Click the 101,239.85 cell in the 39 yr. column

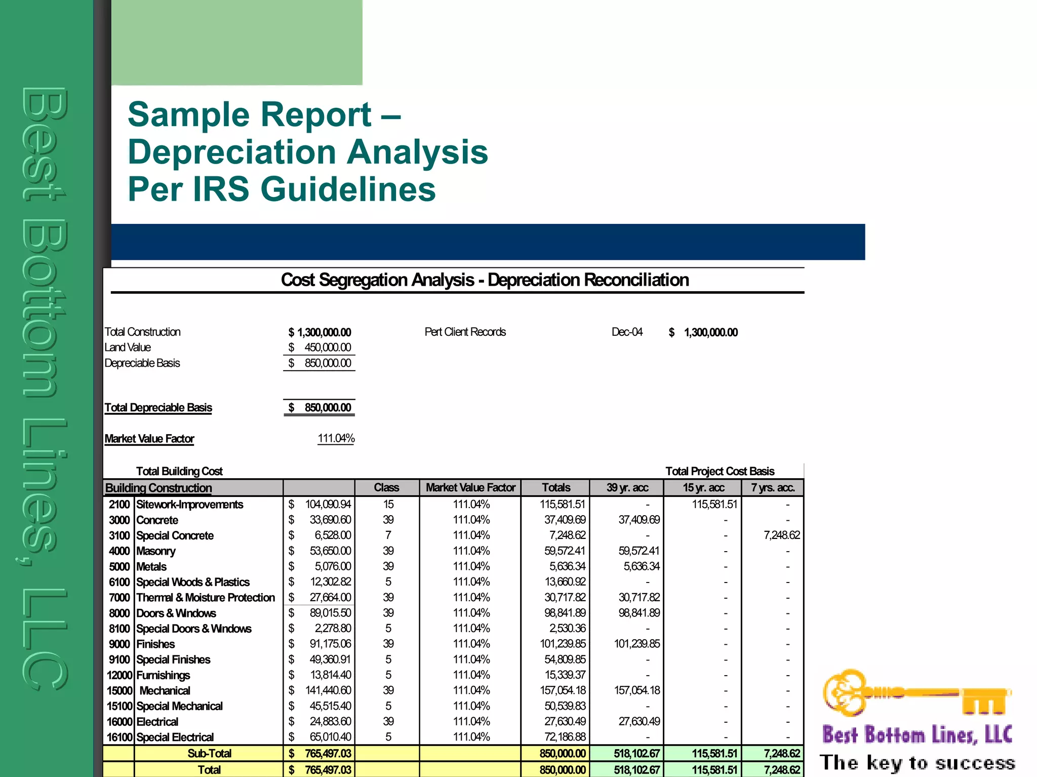click(637, 644)
